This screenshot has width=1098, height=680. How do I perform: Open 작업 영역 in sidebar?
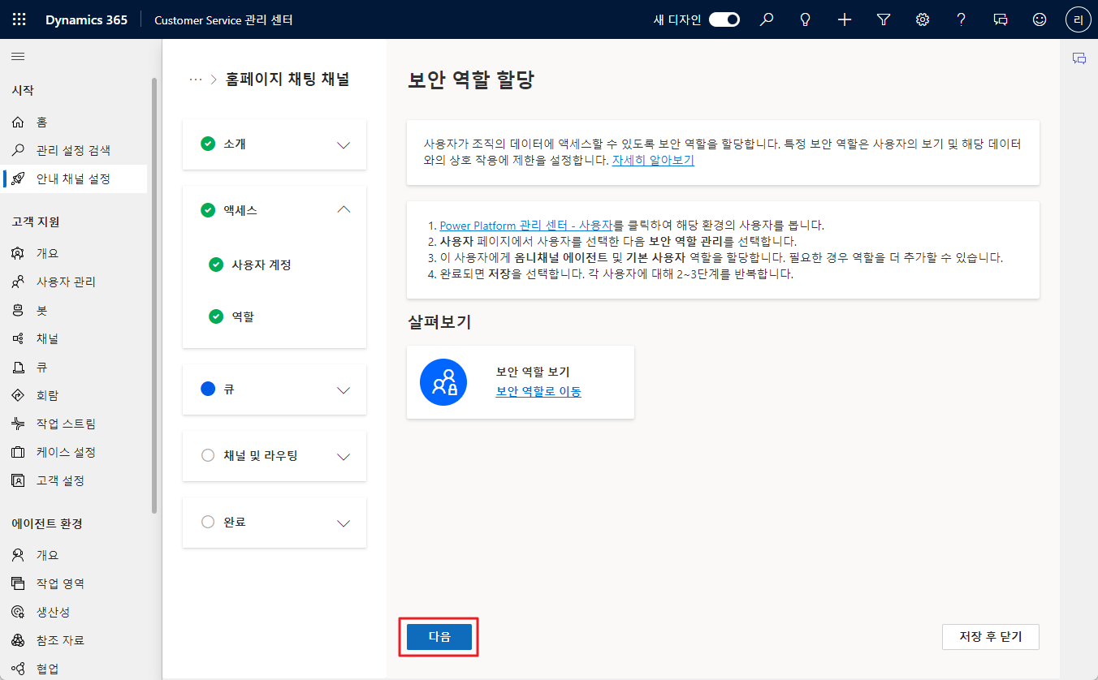pos(74,583)
